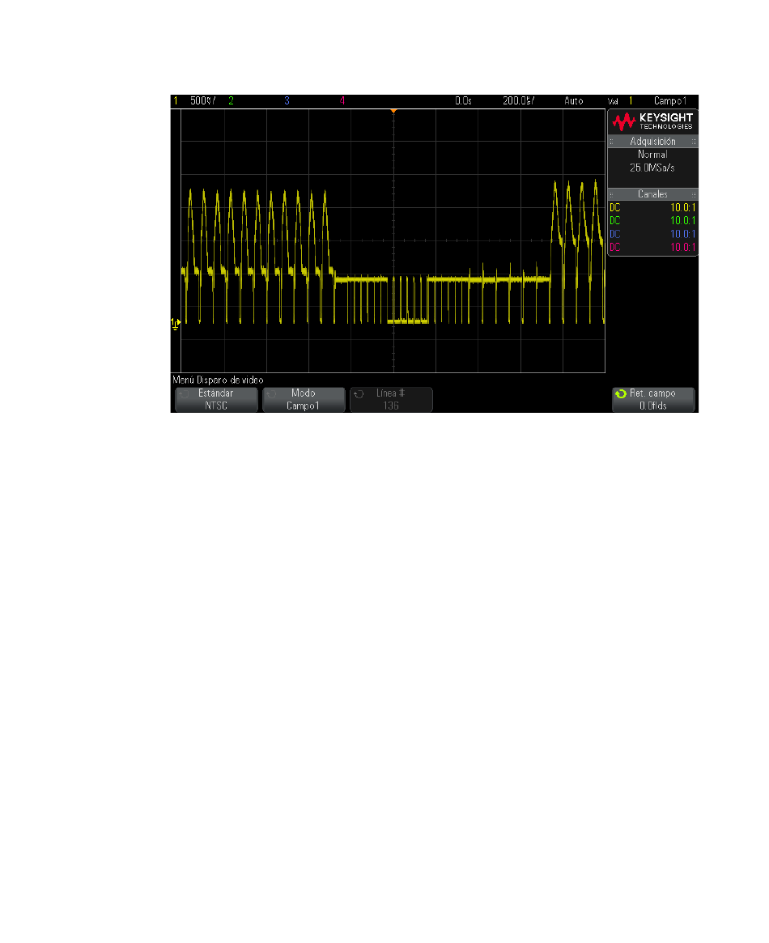Open the Estándar NTSC softkey

216,399
